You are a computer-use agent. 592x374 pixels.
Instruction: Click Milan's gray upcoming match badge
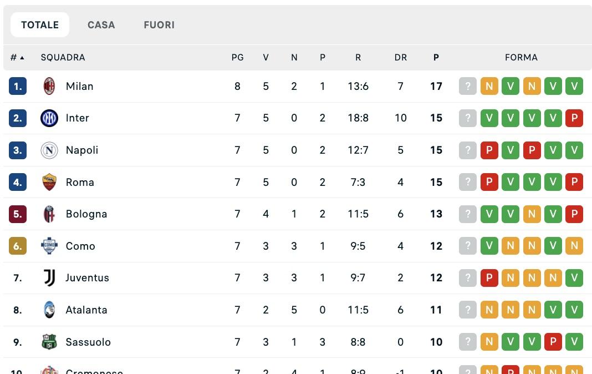[x=468, y=86]
